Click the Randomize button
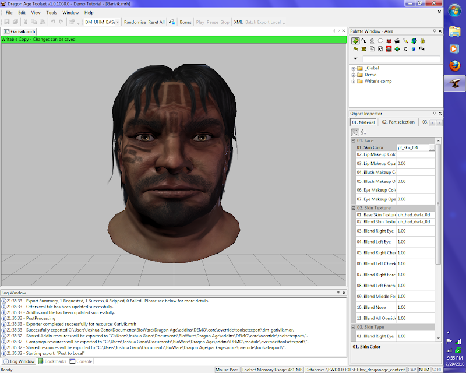 point(135,22)
